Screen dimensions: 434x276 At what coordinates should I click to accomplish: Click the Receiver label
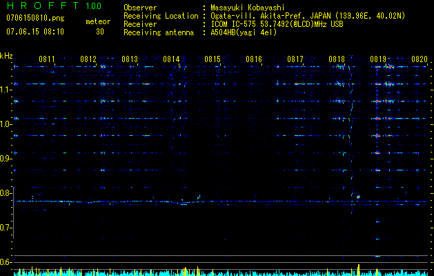[x=140, y=24]
